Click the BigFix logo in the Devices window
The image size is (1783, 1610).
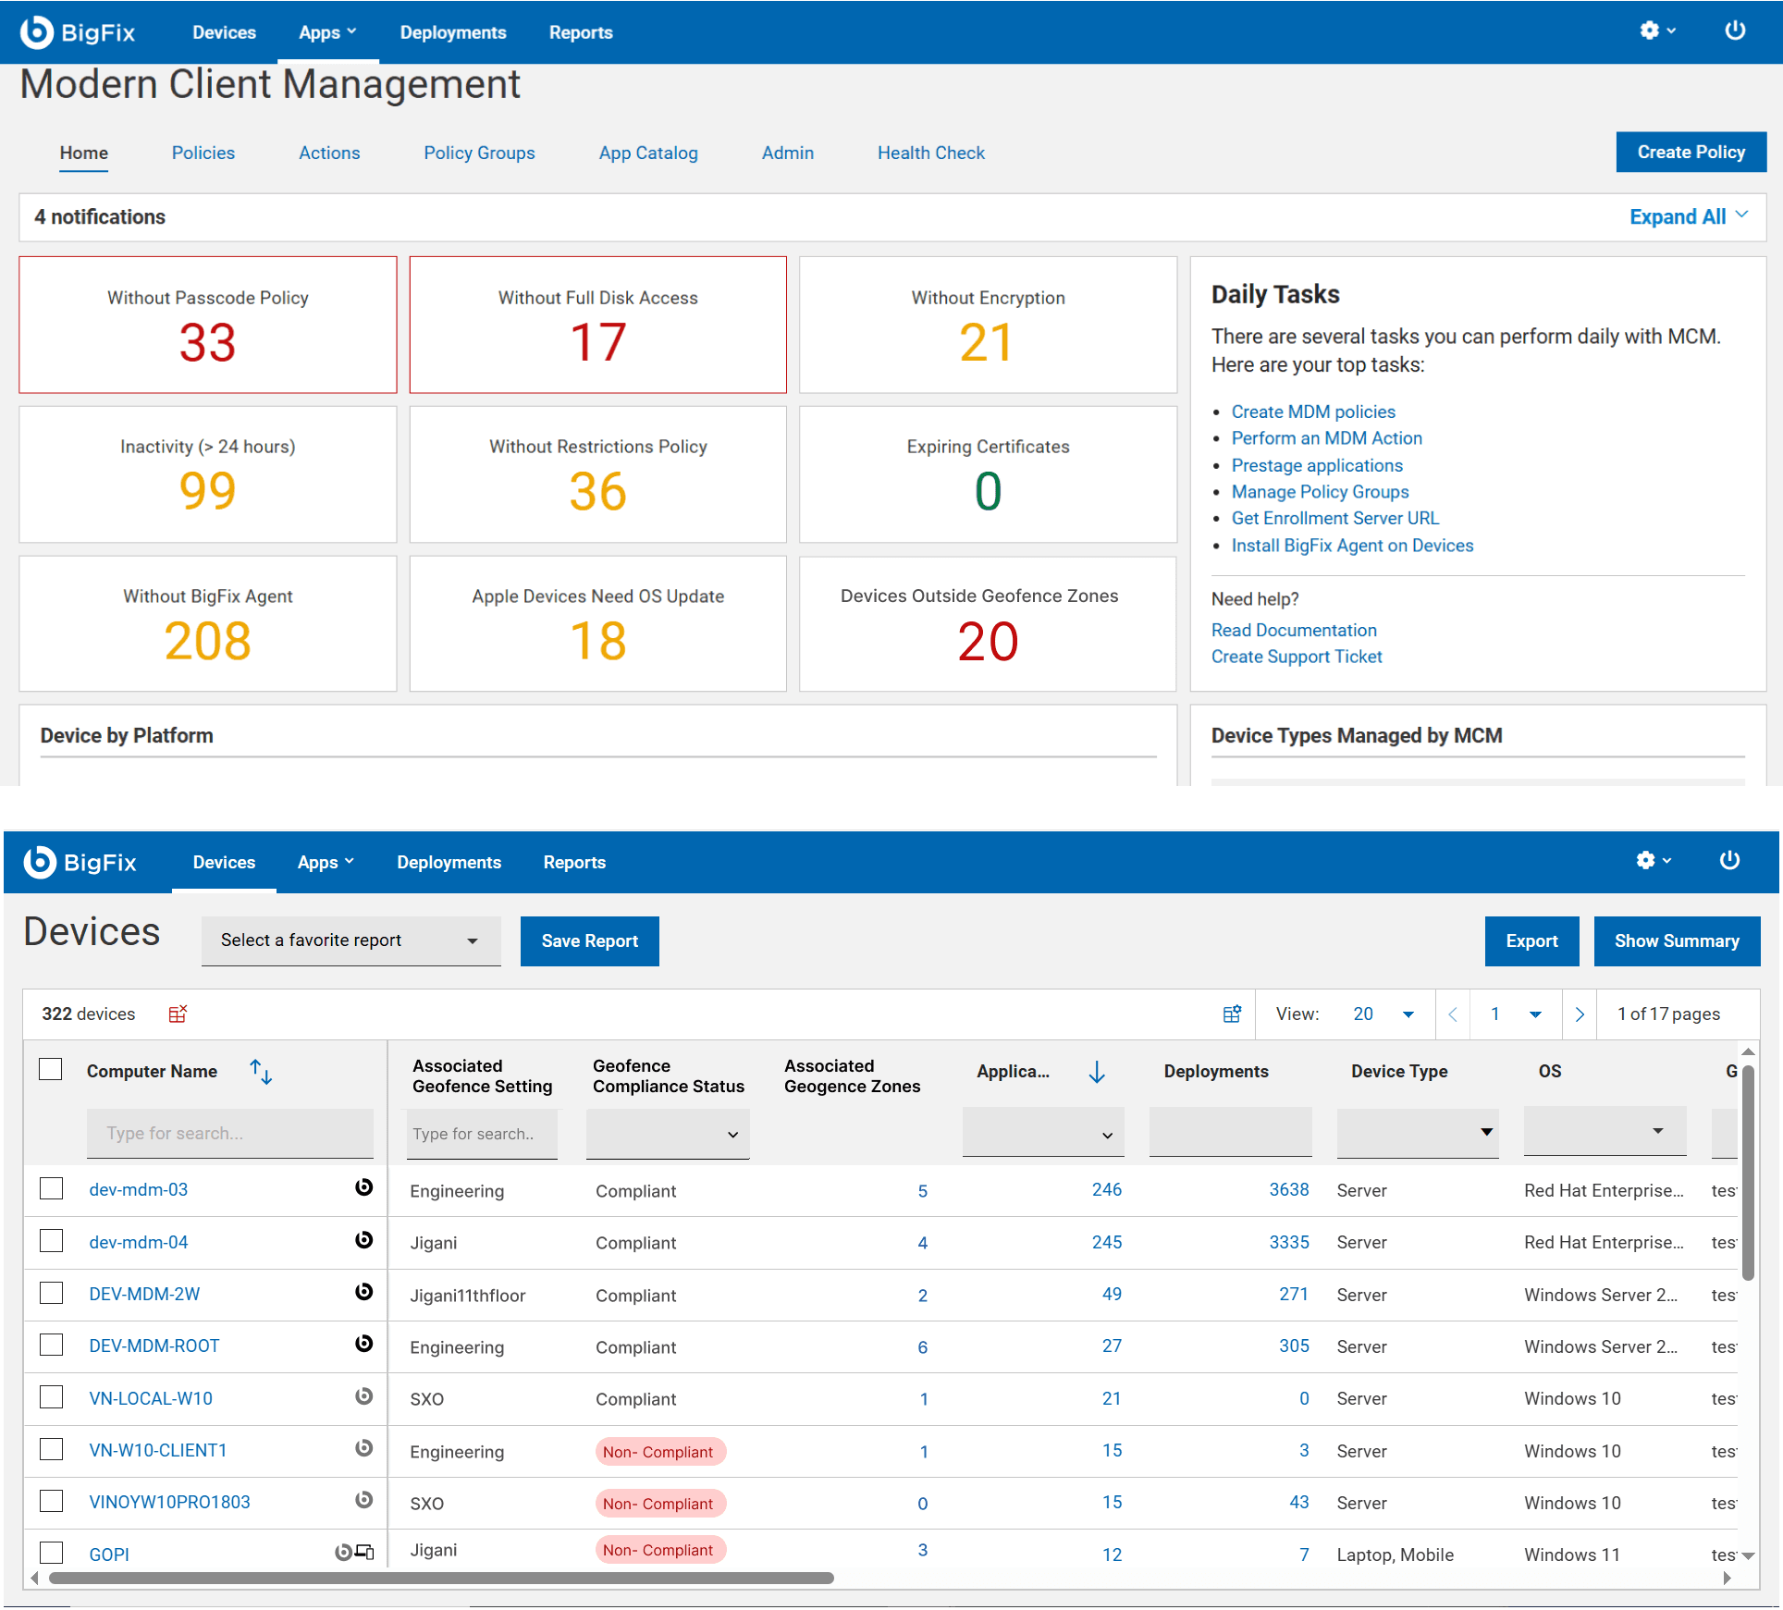80,862
